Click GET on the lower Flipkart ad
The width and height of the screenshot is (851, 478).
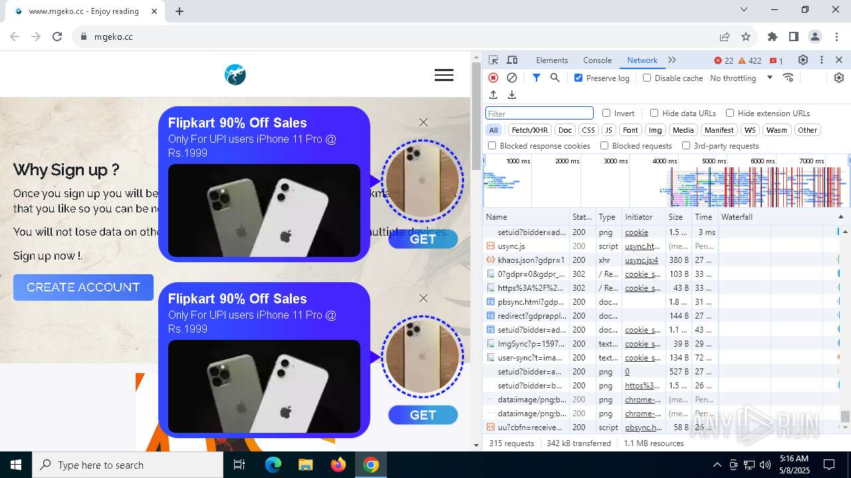pyautogui.click(x=423, y=415)
